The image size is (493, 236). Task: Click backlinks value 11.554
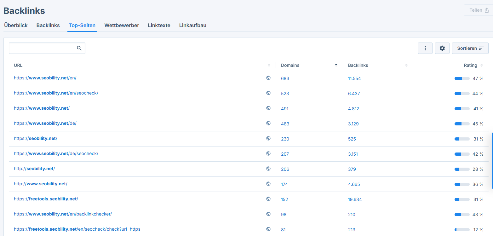[354, 78]
